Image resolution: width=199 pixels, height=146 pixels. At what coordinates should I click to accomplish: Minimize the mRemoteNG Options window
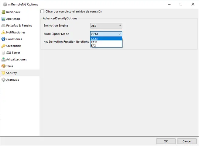click(169, 4)
